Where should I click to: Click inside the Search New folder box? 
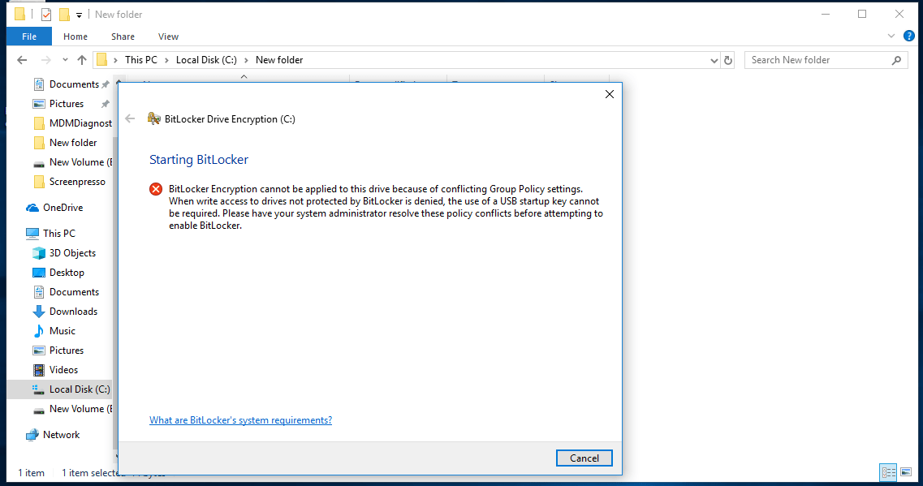click(x=820, y=59)
